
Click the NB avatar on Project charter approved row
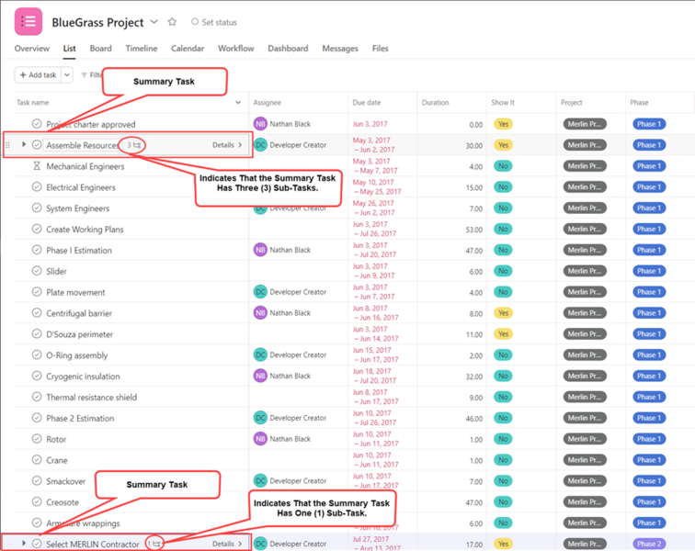click(x=260, y=124)
